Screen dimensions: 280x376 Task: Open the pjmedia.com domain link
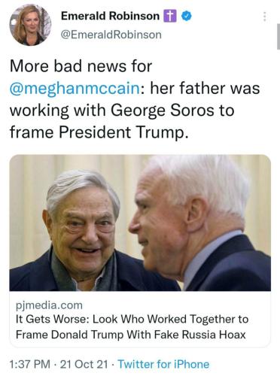tap(49, 305)
